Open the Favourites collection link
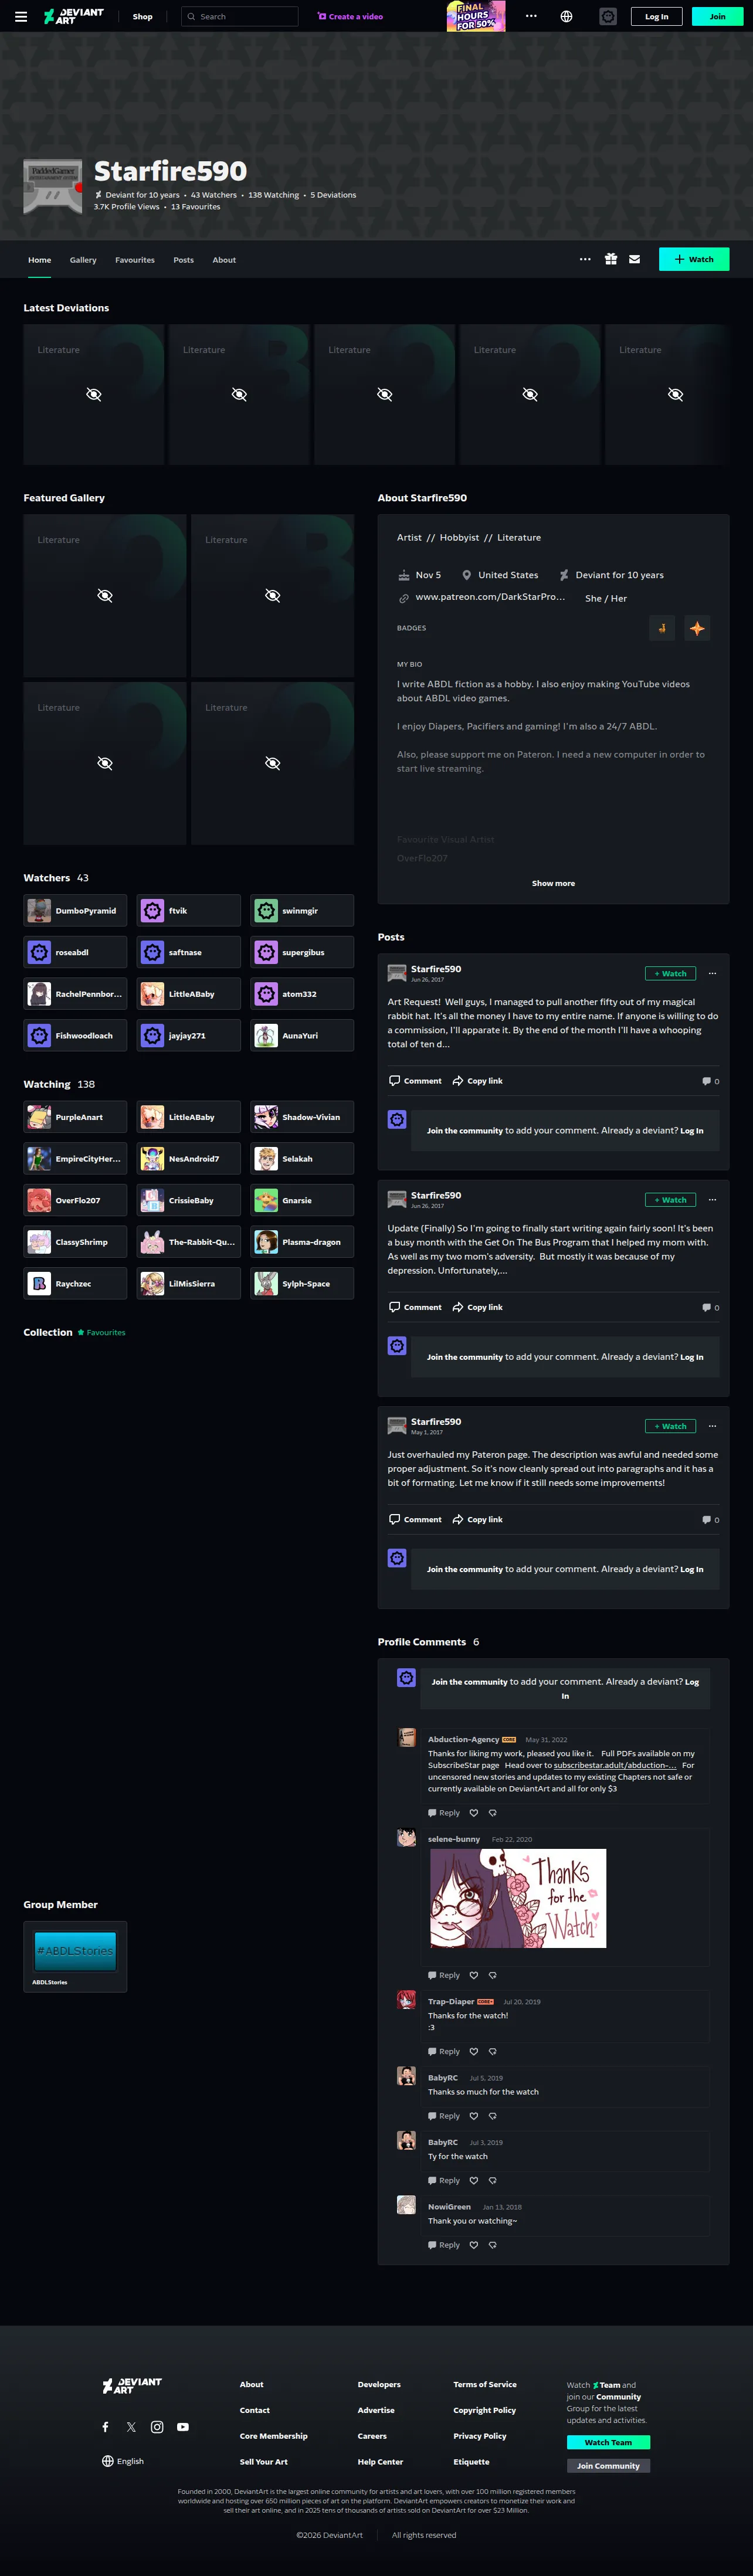 [102, 1332]
